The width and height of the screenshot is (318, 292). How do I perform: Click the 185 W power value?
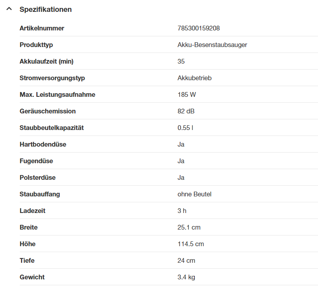coord(187,95)
